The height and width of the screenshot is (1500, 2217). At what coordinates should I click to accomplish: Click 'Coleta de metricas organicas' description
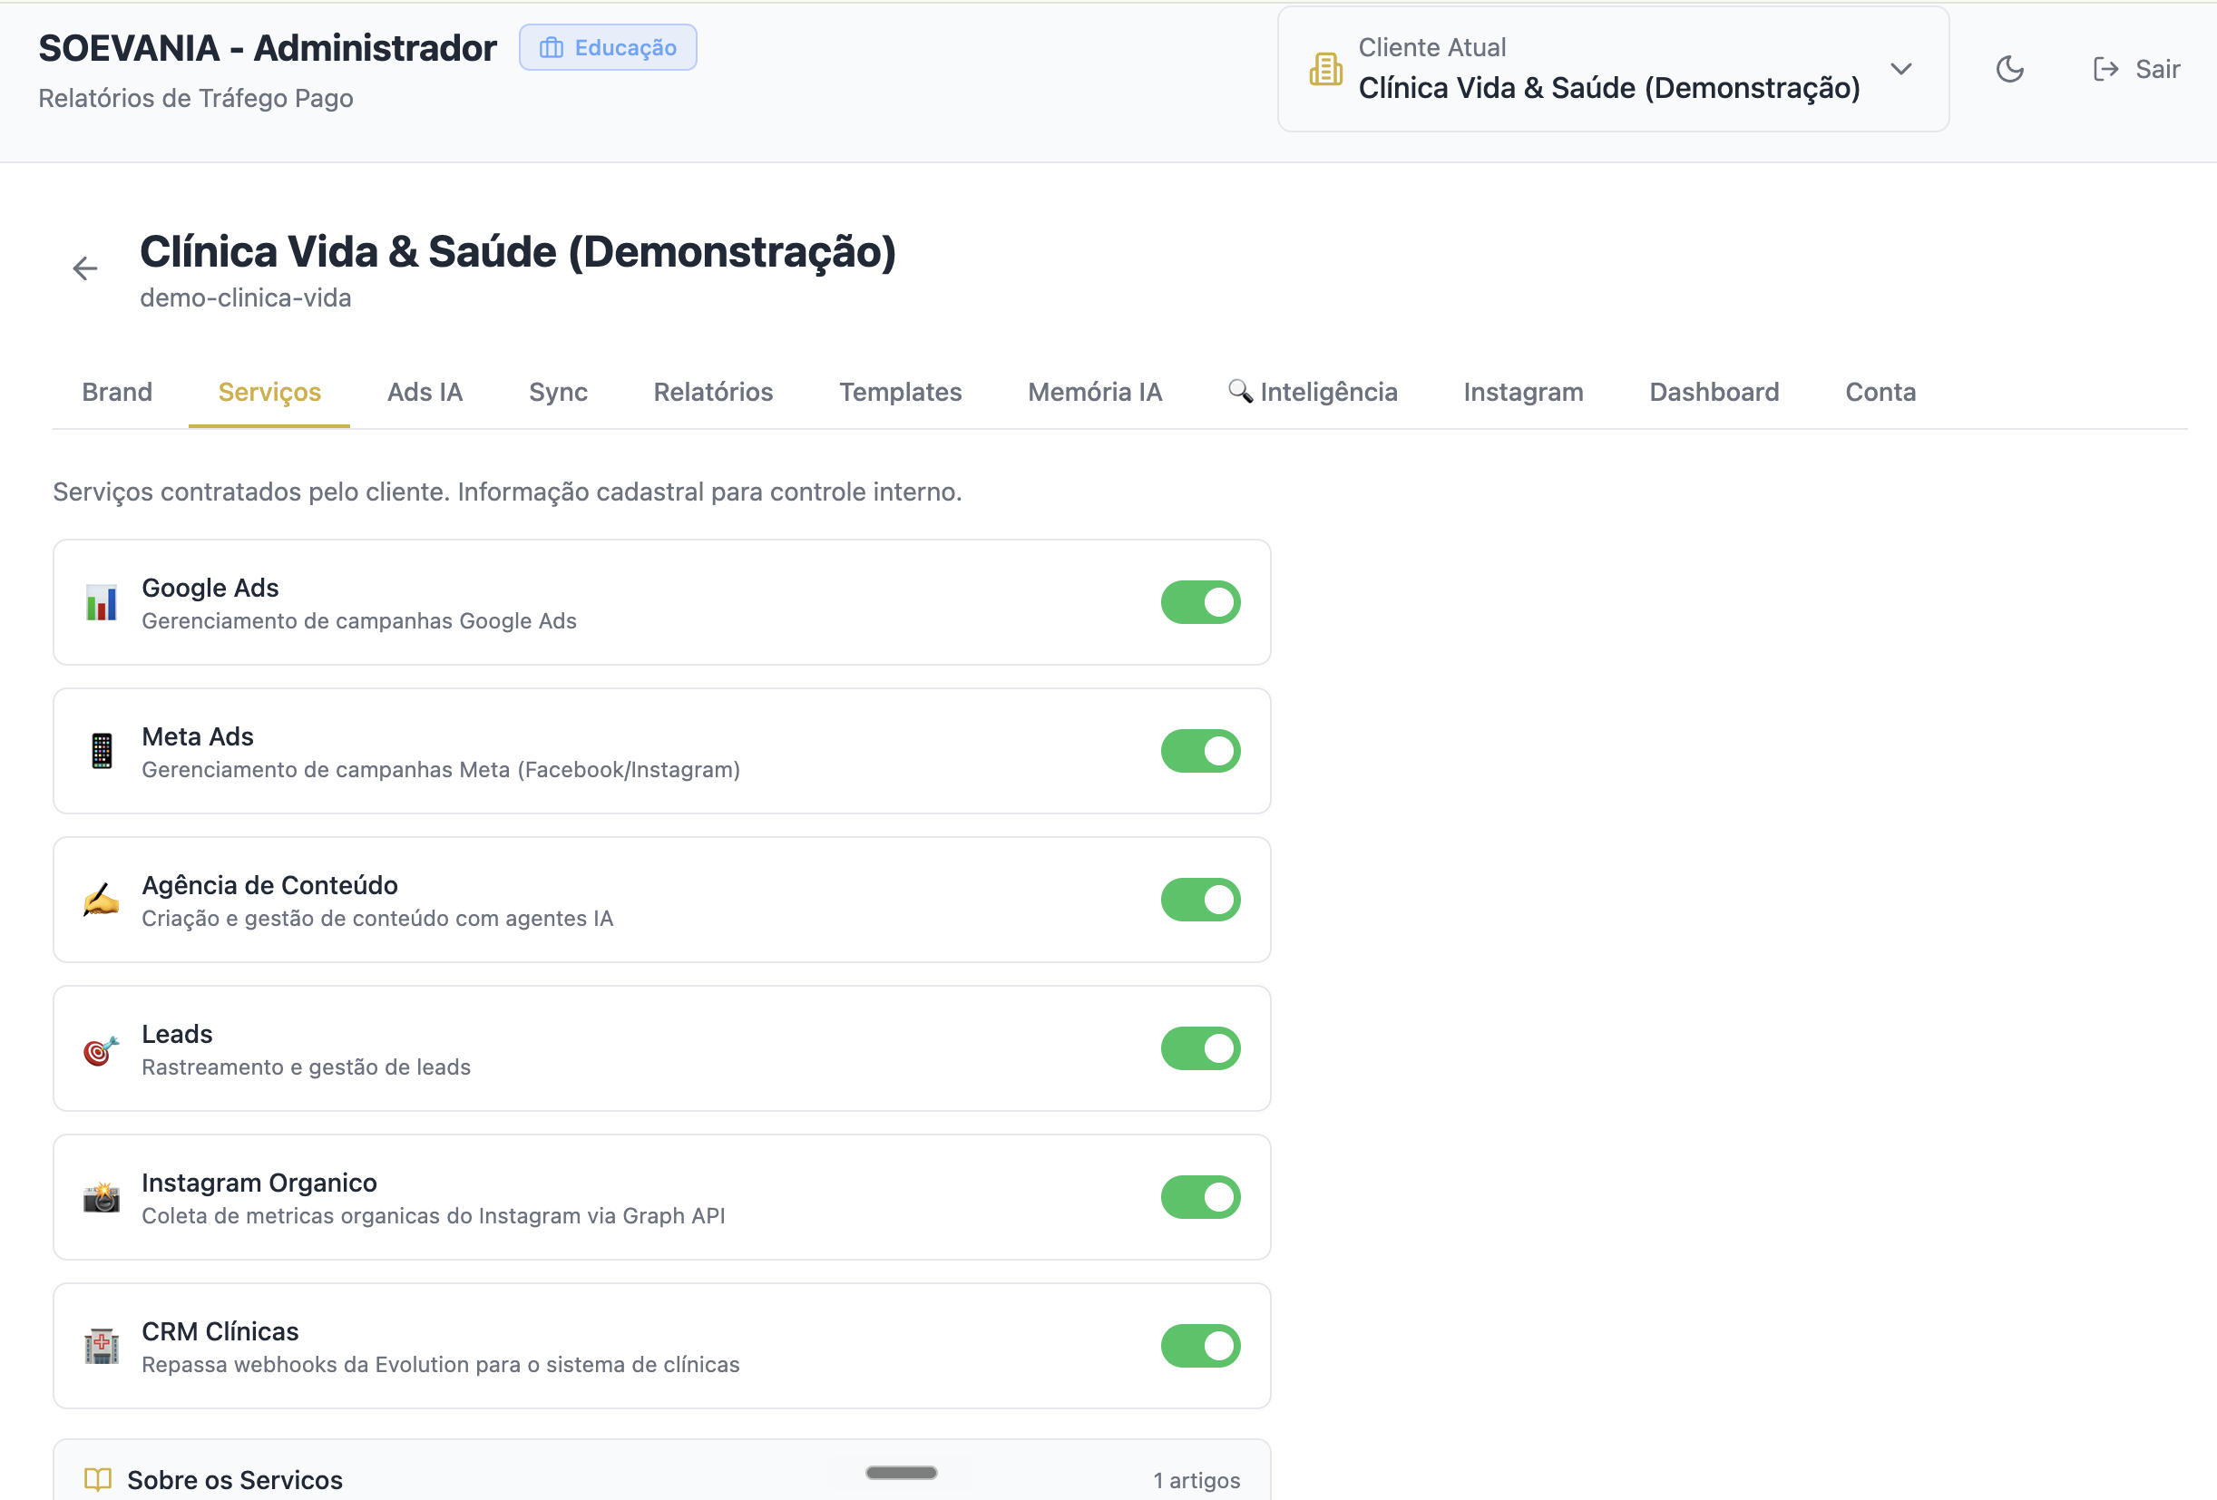point(433,1216)
